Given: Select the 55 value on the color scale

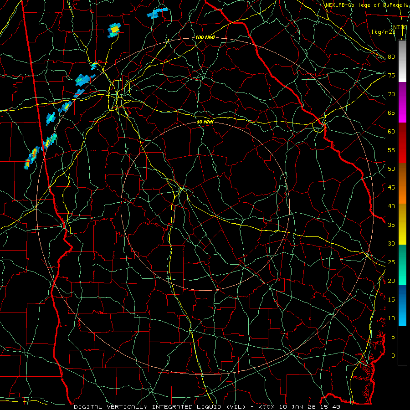Looking at the screenshot, I should (x=391, y=150).
